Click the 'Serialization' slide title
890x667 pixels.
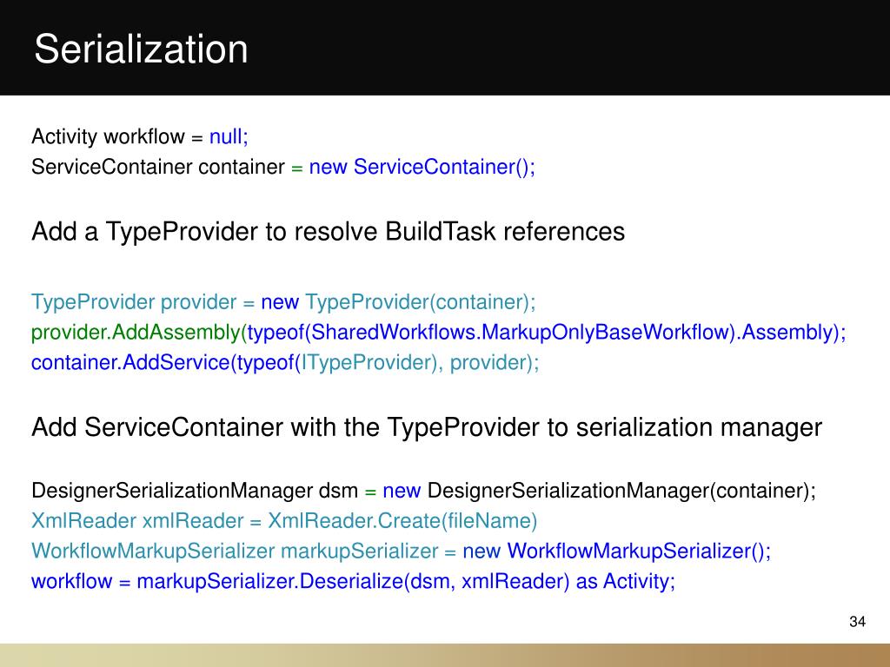coord(141,49)
